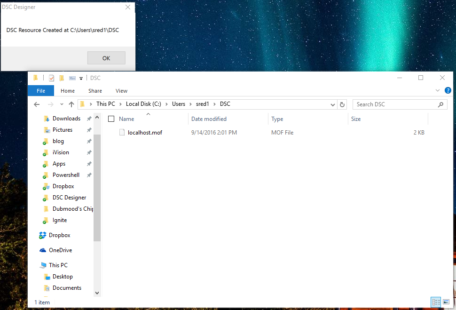Open the Dubmood's Chip folder
Viewport: 456px width, 310px height.
coord(73,209)
